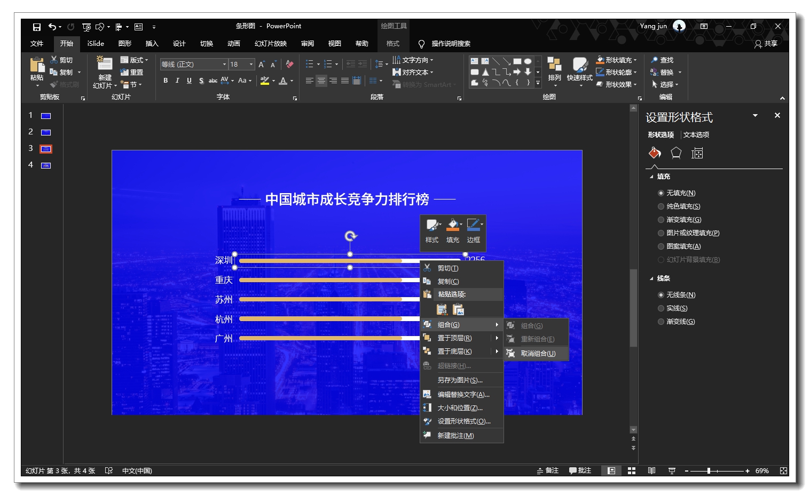810x495 pixels.
Task: Select Pattern fill radio button
Action: tap(661, 246)
